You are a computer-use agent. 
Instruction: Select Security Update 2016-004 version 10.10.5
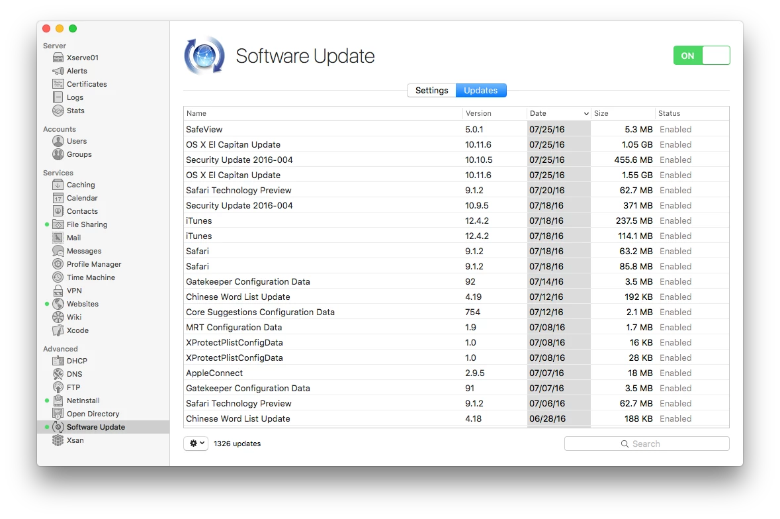456,160
